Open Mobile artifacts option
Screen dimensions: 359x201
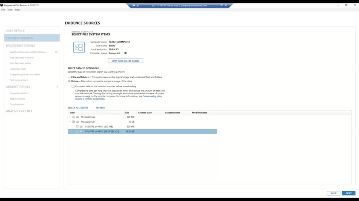pyautogui.click(x=18, y=99)
